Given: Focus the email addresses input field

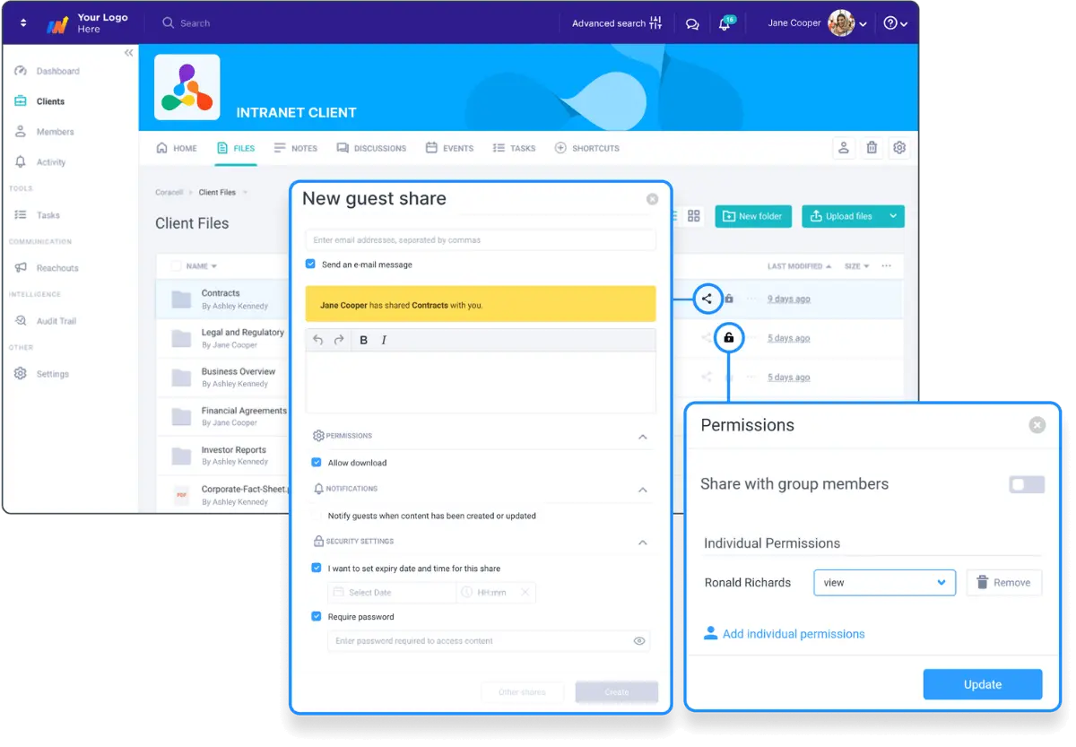Looking at the screenshot, I should coord(481,240).
